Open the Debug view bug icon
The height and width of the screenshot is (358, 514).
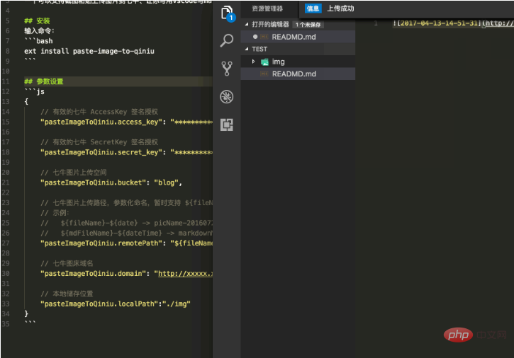(227, 97)
